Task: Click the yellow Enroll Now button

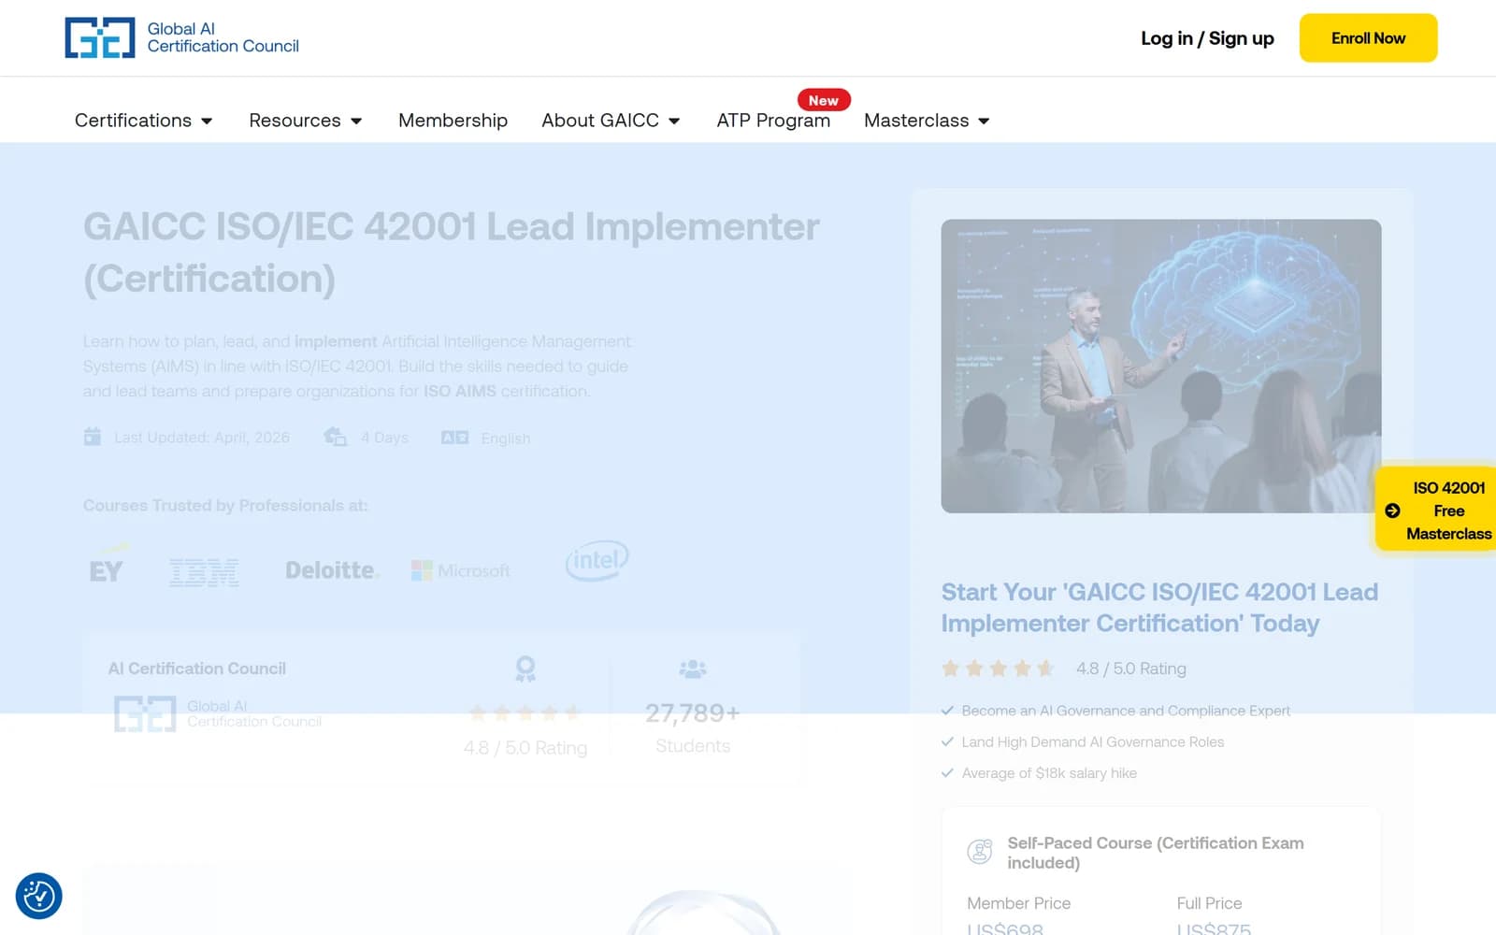Action: [1368, 38]
